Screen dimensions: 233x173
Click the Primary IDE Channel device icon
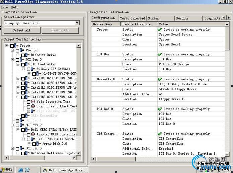[33, 69]
